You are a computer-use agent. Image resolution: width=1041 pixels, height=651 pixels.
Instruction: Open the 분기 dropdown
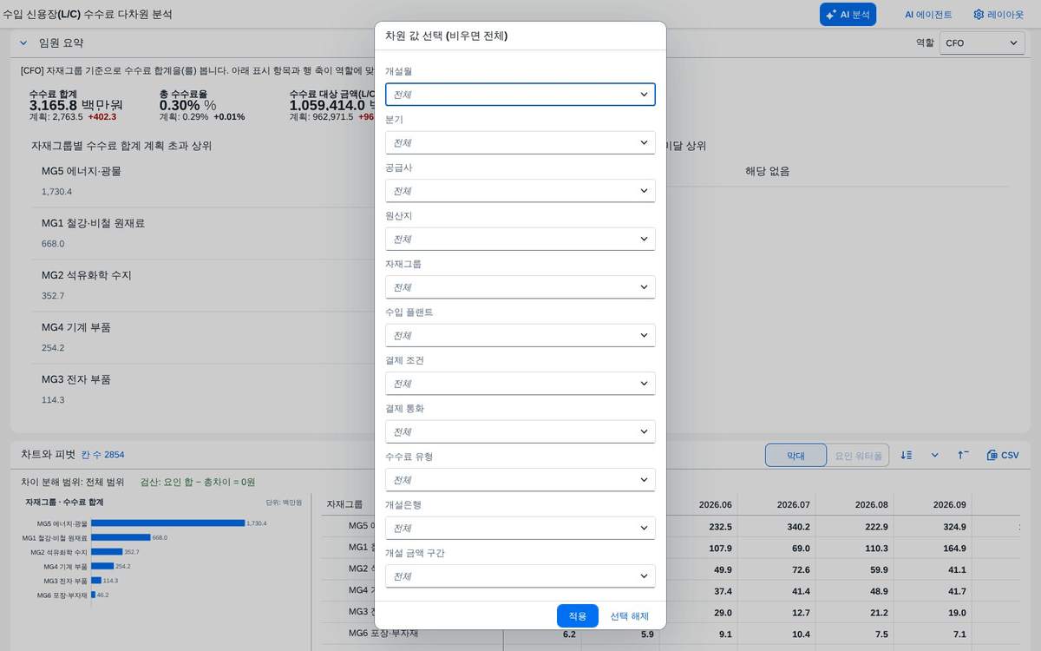520,142
